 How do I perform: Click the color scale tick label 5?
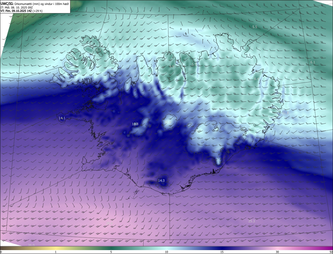coord(111,252)
